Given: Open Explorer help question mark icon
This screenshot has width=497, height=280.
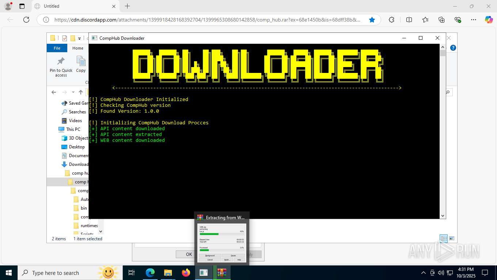Looking at the screenshot, I should pyautogui.click(x=453, y=48).
